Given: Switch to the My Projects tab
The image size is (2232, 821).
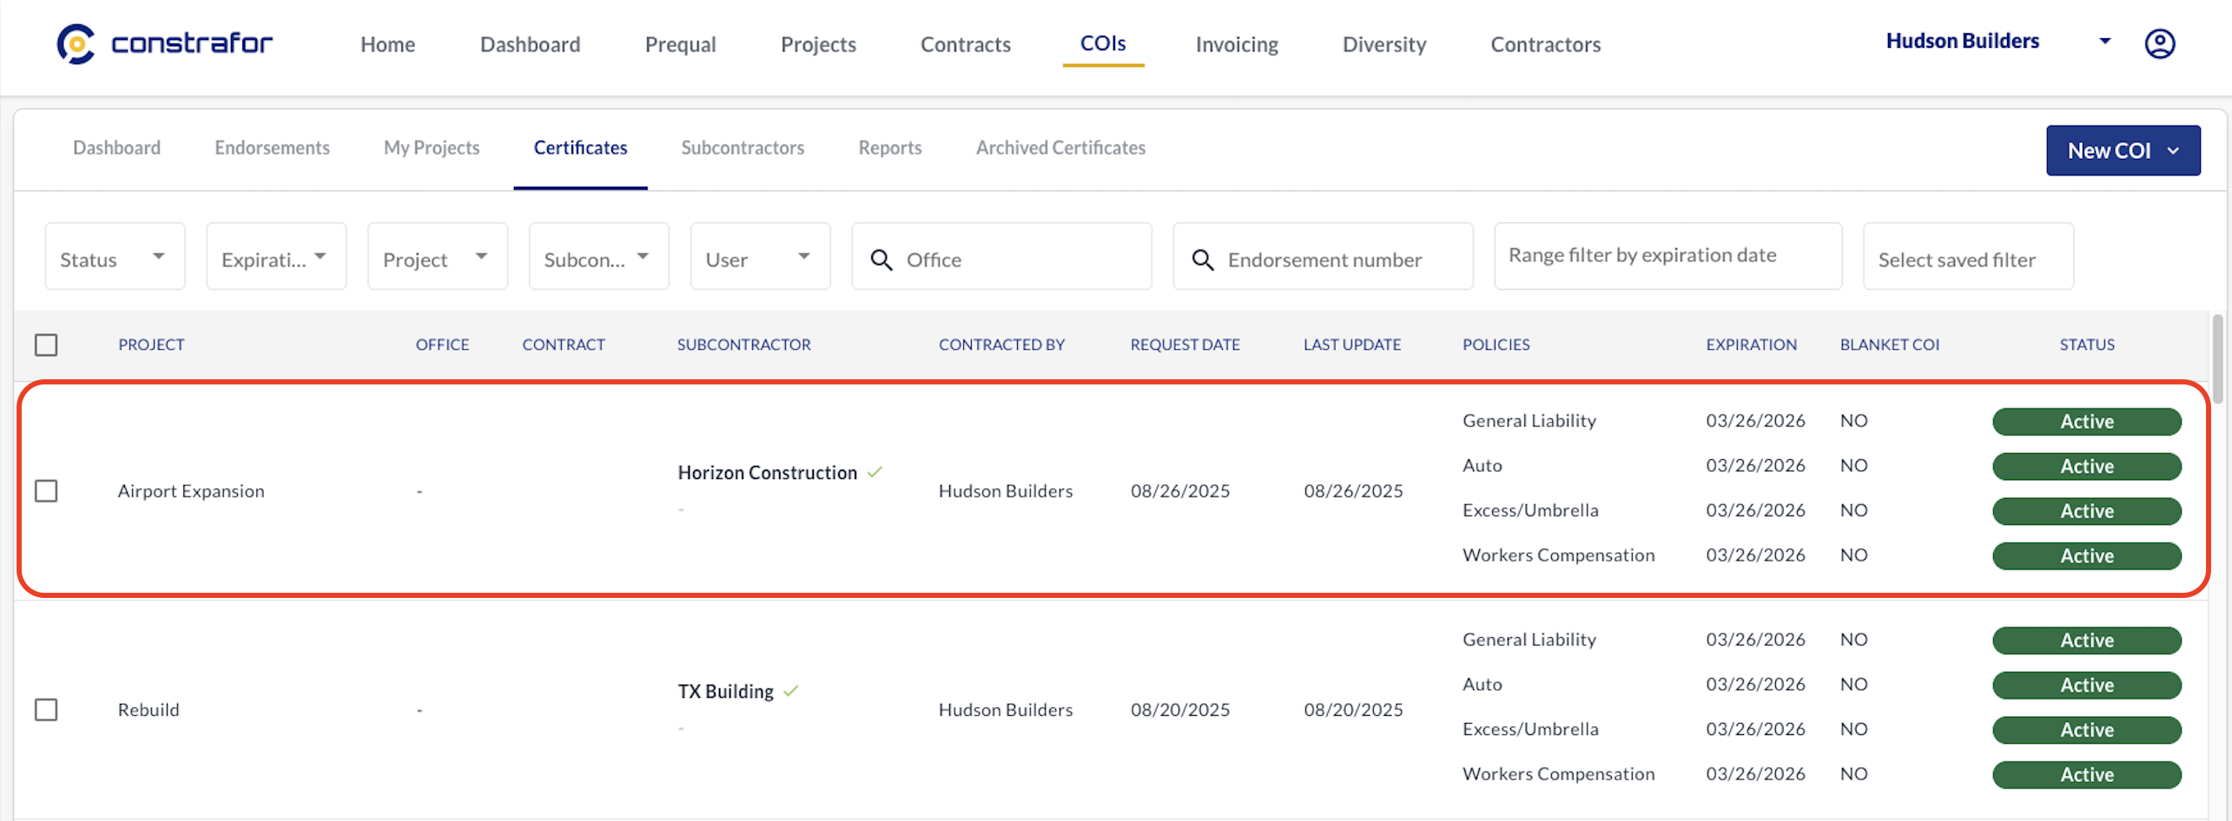Looking at the screenshot, I should 432,148.
